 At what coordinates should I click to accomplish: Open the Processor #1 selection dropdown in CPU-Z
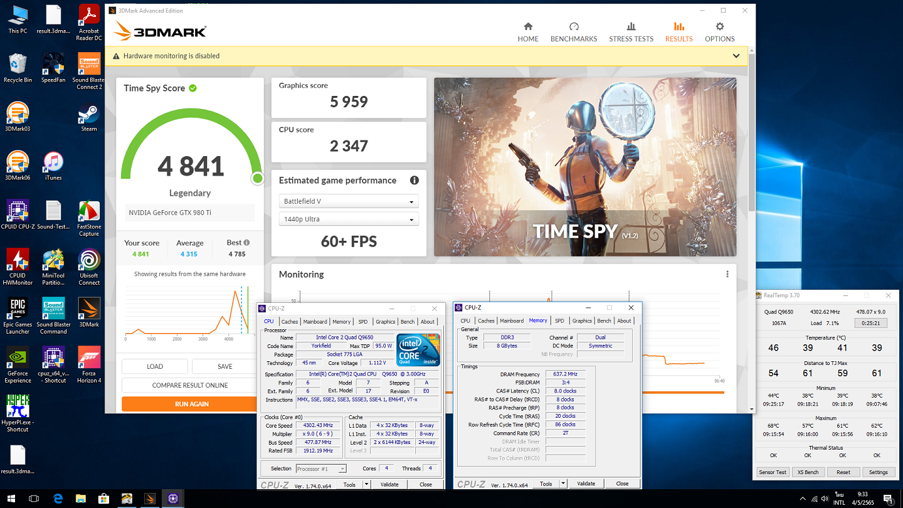coord(321,468)
